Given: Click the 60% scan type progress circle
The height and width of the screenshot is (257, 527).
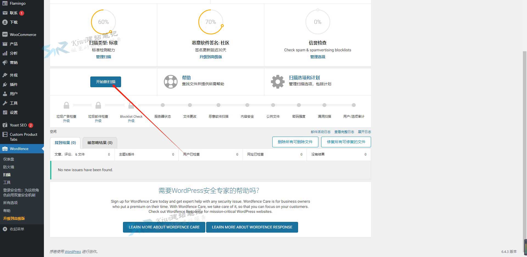Looking at the screenshot, I should [x=103, y=22].
